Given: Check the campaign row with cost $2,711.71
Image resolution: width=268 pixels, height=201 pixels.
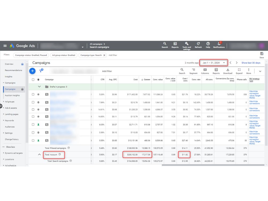Looking at the screenshot, I should [x=33, y=124].
